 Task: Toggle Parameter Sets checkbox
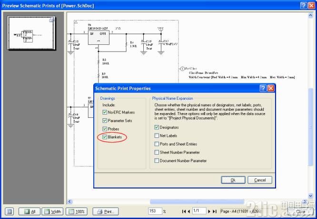point(105,121)
